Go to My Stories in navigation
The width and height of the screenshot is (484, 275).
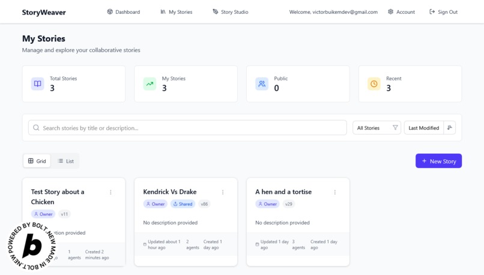(177, 12)
